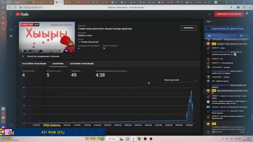Click the Хобби и стиль category text
Viewport: 253px width, 142px height.
click(85, 35)
